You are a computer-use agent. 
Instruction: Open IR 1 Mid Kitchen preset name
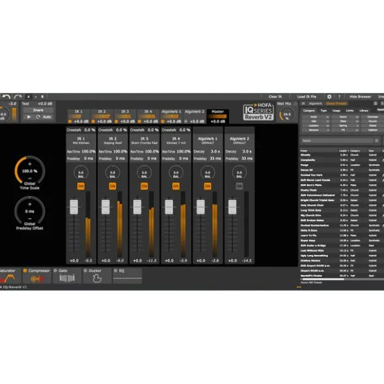[81, 143]
